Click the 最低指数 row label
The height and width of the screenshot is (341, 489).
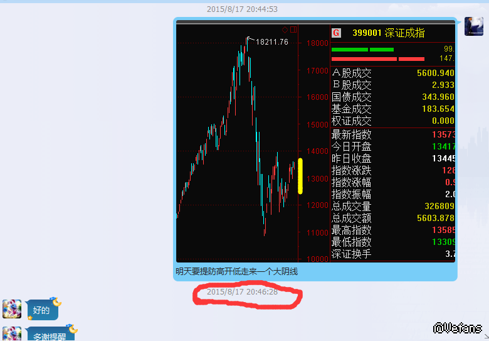352,242
